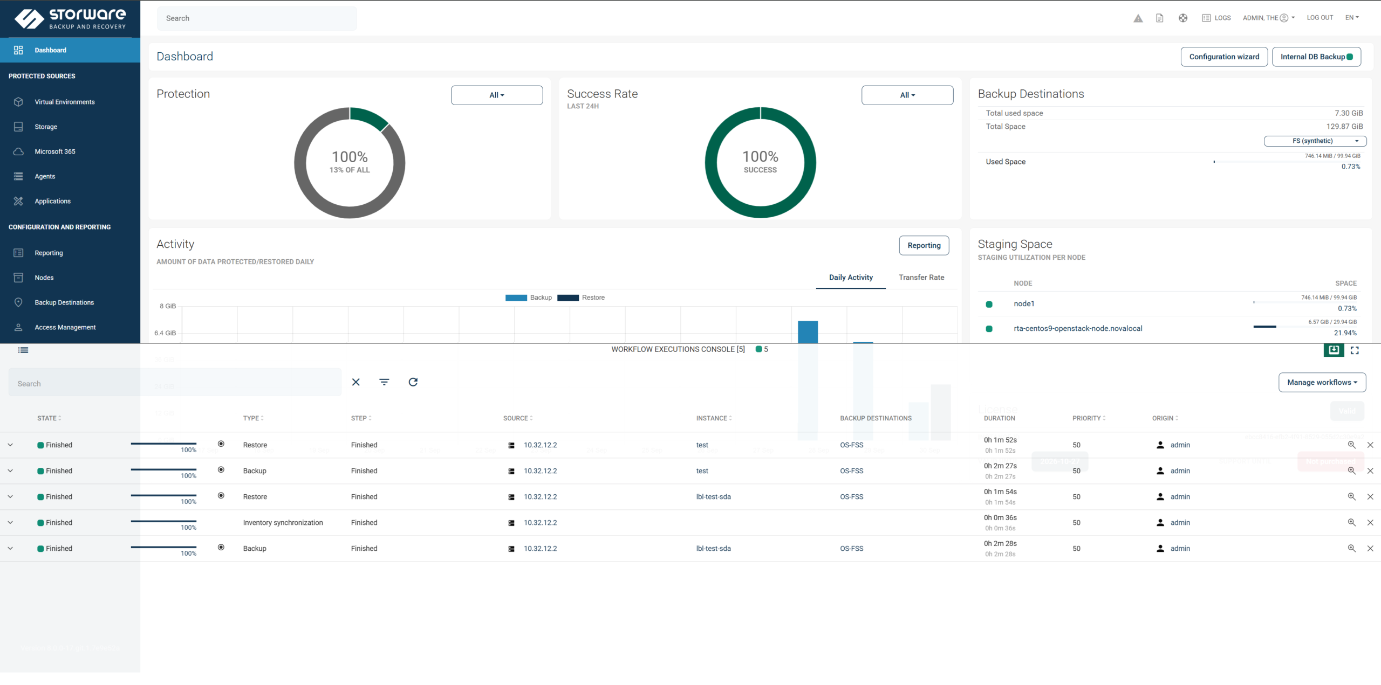Click the support lifebuoy icon
The image size is (1381, 685).
[x=1182, y=18]
